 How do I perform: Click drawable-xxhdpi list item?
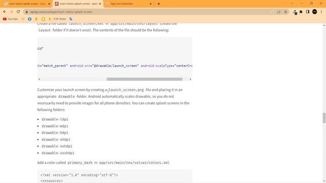pyautogui.click(x=57, y=146)
